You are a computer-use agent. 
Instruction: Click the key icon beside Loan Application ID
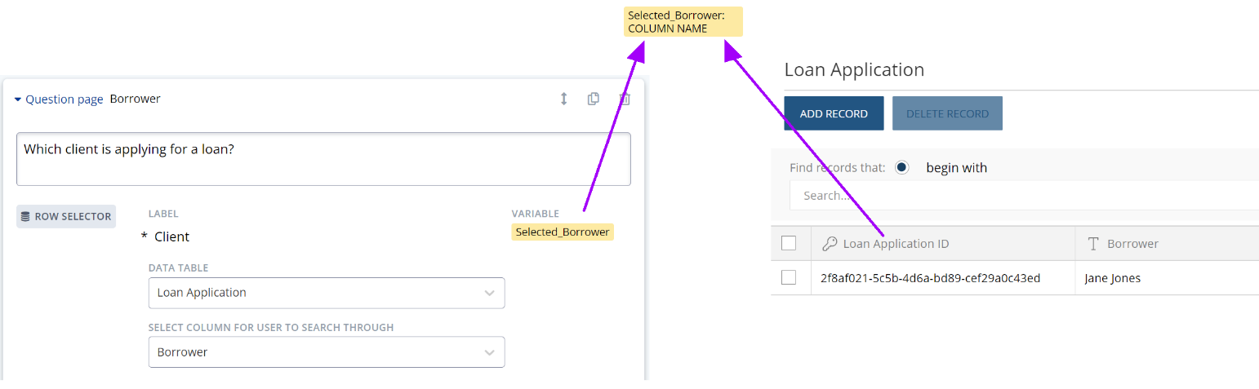(x=829, y=244)
